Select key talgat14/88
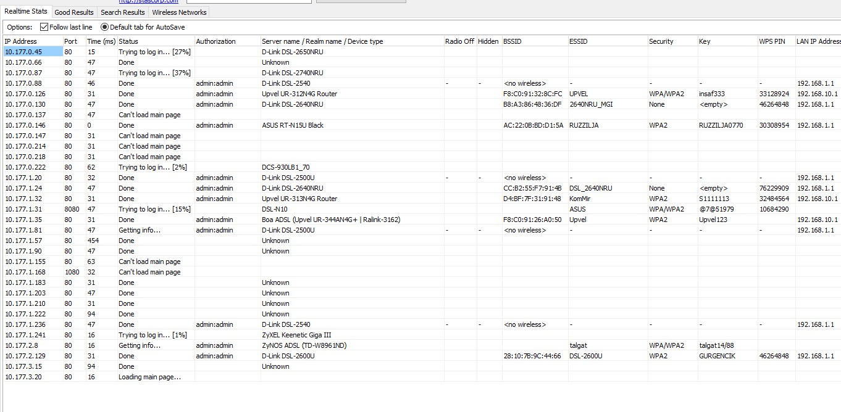841x412 pixels. point(716,345)
